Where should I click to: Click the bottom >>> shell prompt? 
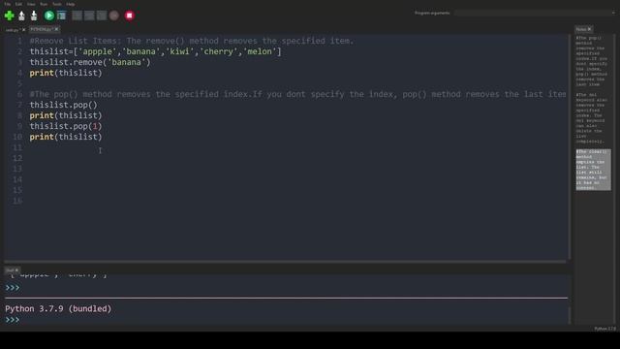coord(13,320)
